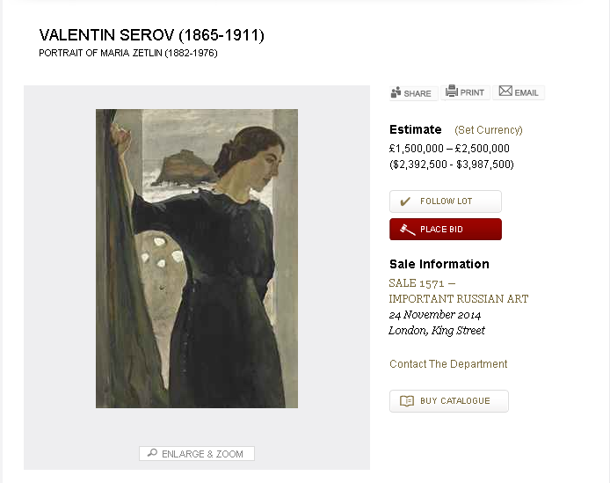Click the printer icon

451,91
